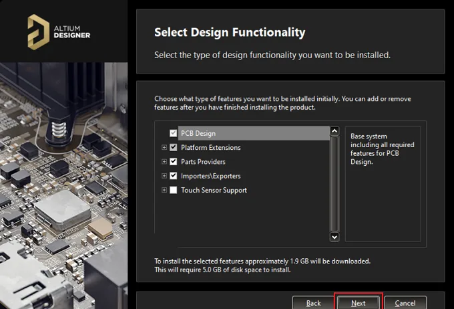Cancel the installation
The image size is (454, 309).
405,303
